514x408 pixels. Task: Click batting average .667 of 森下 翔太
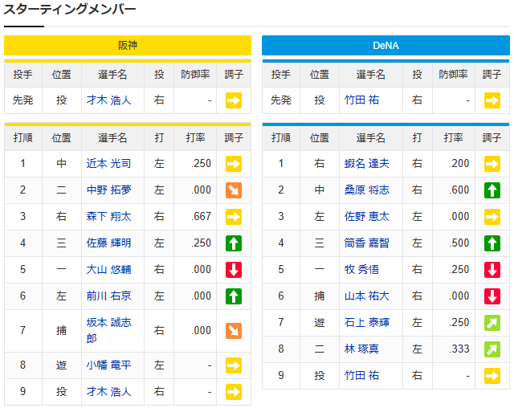coord(201,216)
